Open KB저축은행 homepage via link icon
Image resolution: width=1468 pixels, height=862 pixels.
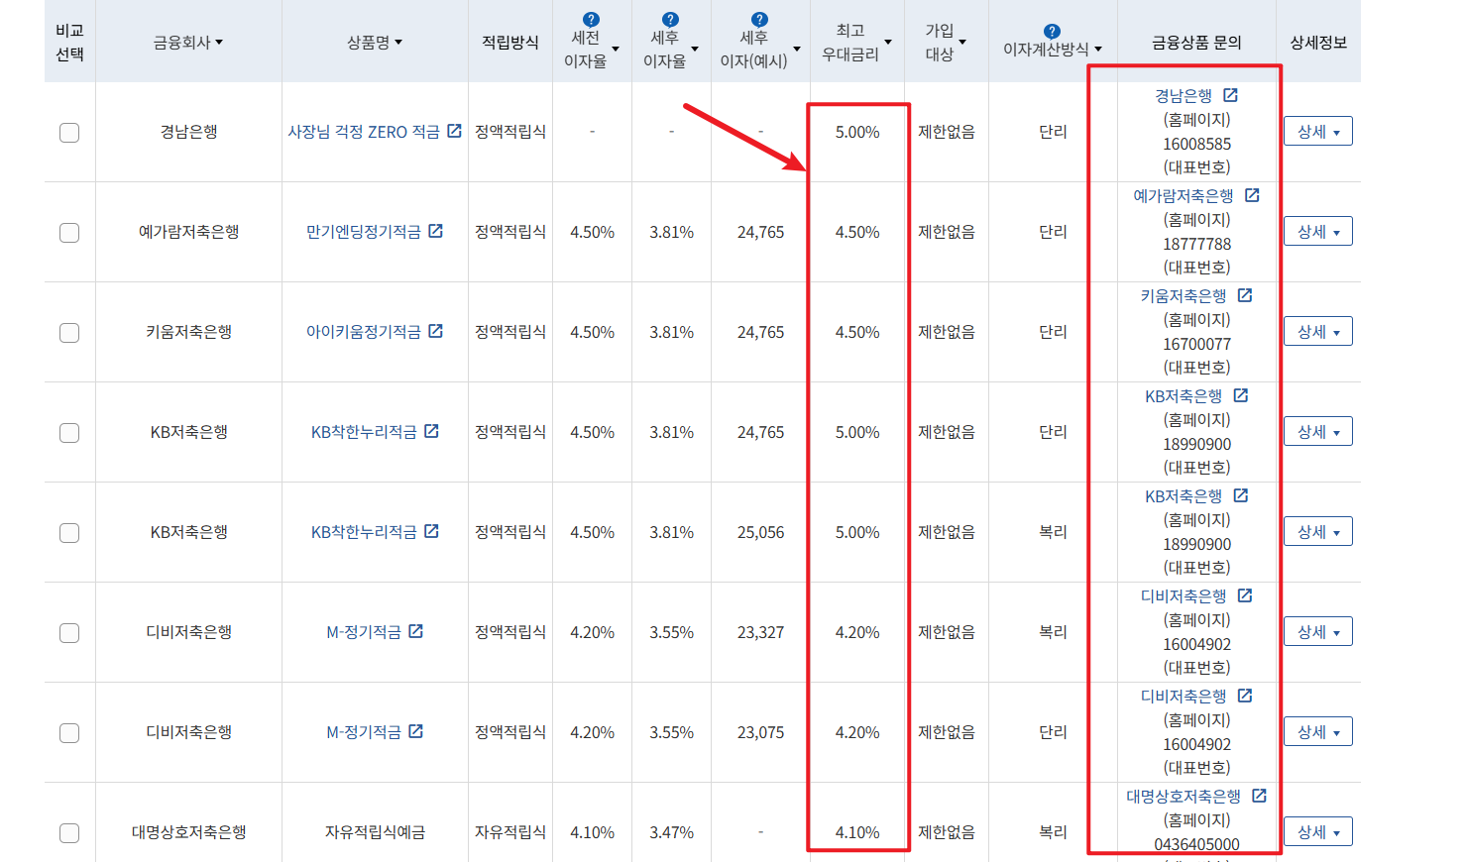1240,395
